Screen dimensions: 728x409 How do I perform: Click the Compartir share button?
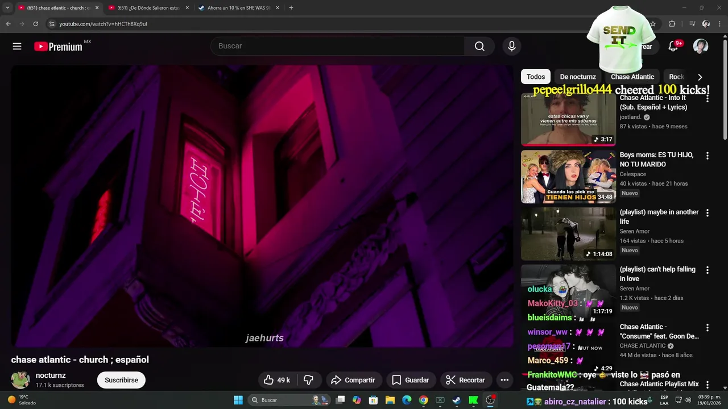[353, 380]
